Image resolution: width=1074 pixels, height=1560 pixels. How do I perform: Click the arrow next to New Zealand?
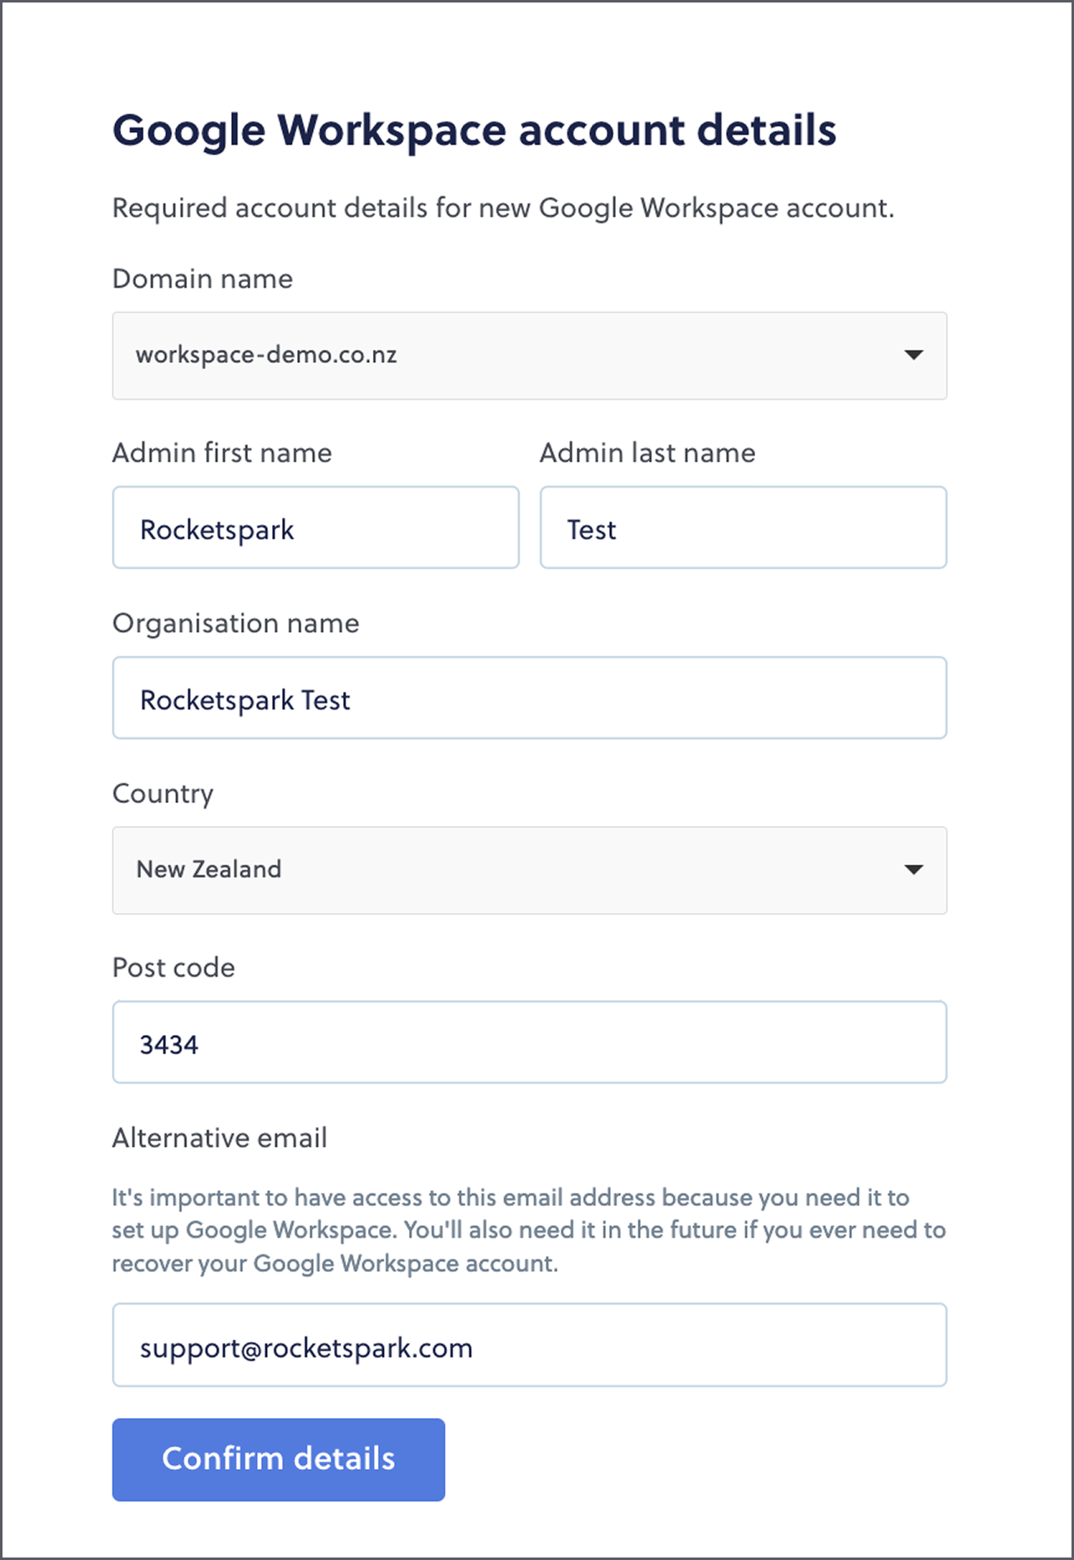tap(914, 870)
